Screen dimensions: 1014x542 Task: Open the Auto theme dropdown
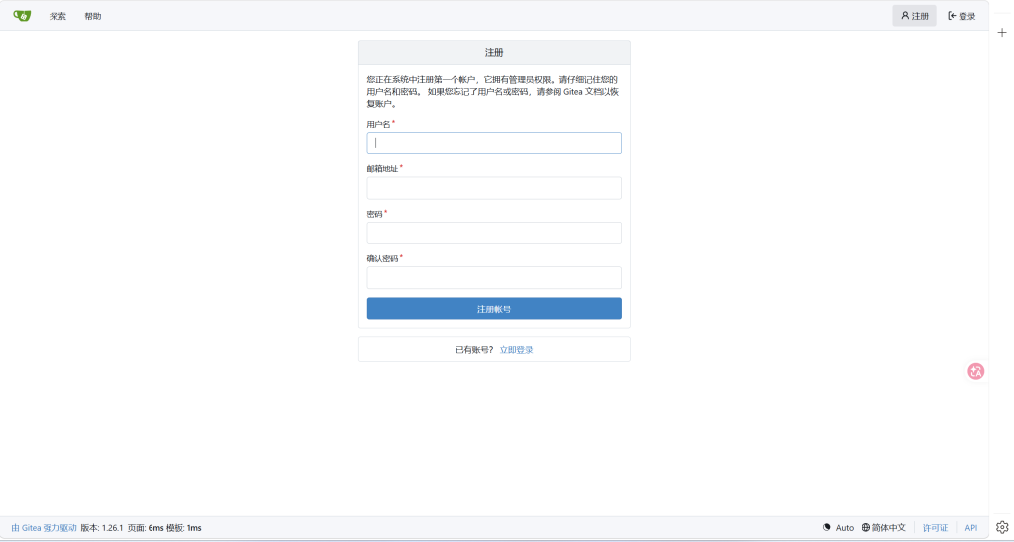[838, 528]
